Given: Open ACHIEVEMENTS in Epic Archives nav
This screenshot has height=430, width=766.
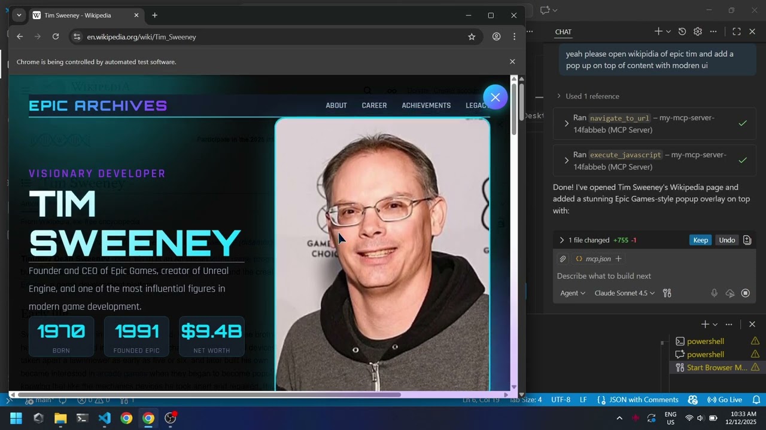Looking at the screenshot, I should pos(426,105).
